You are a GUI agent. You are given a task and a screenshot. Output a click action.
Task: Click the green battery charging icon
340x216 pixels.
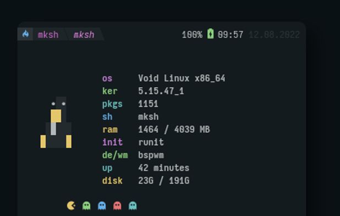(210, 33)
